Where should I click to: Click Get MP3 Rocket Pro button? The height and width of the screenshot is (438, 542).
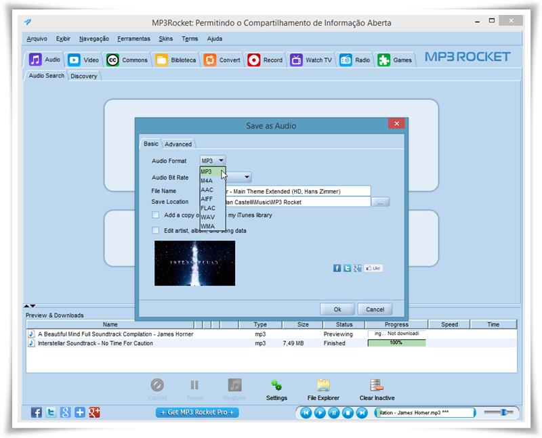click(197, 412)
